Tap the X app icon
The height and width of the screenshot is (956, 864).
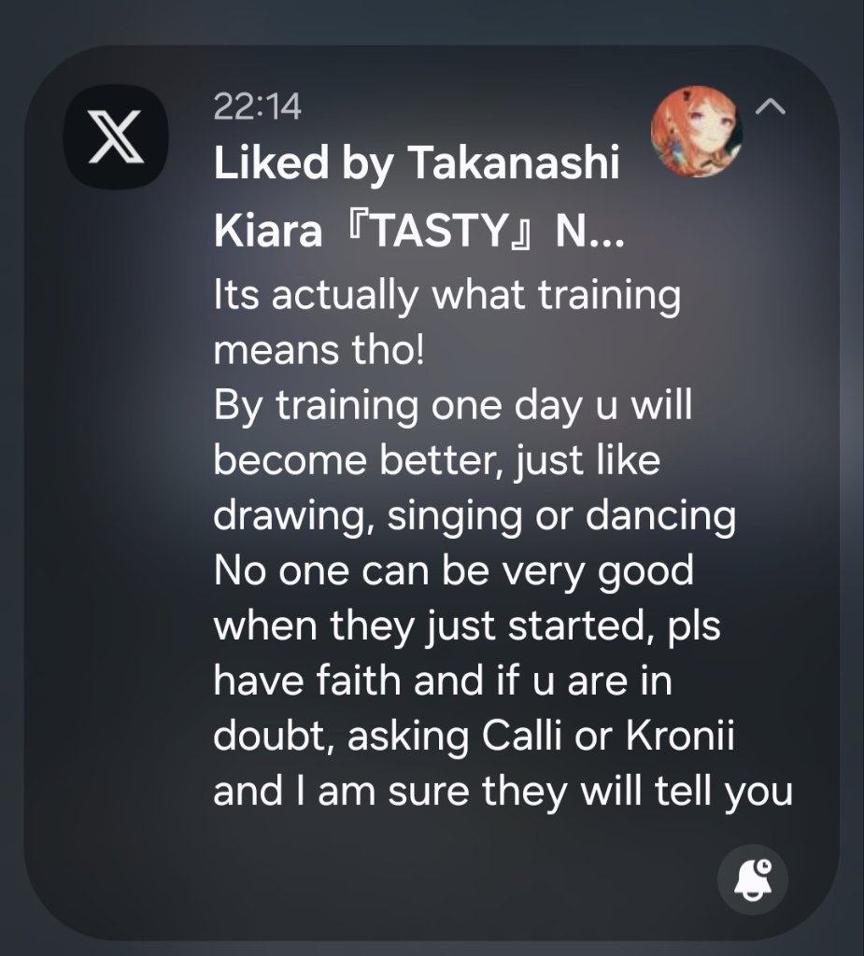(x=115, y=136)
